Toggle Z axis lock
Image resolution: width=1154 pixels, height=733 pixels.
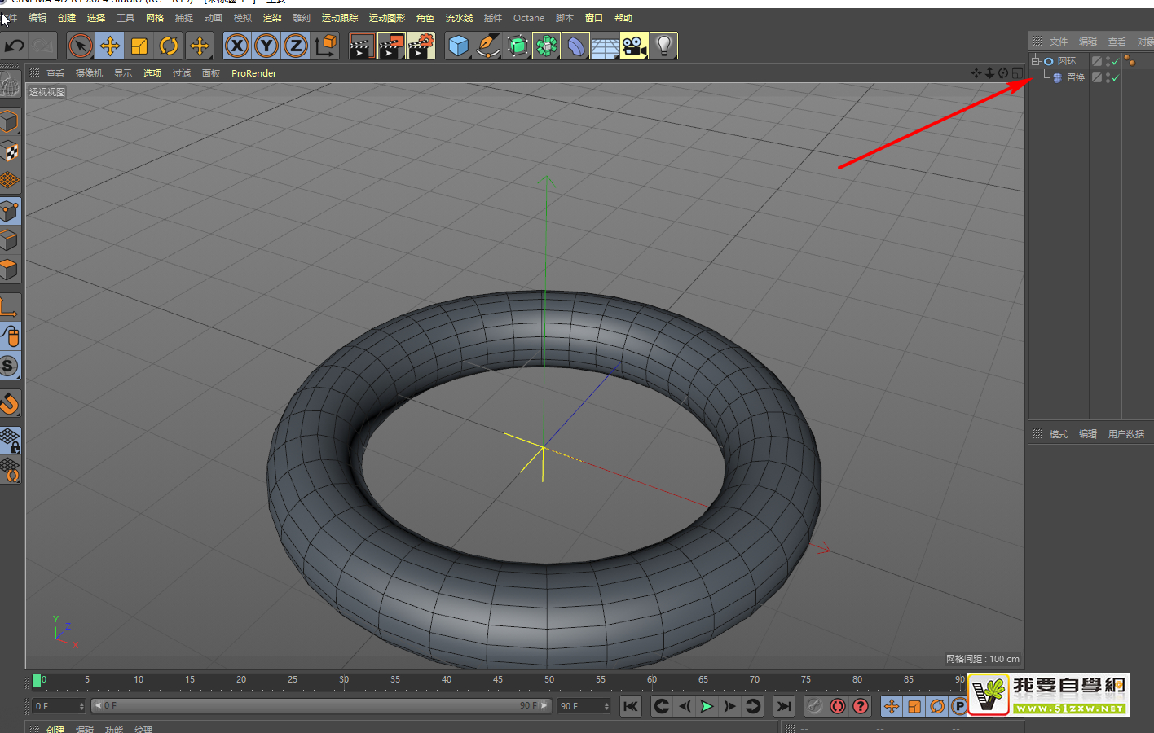pyautogui.click(x=295, y=46)
